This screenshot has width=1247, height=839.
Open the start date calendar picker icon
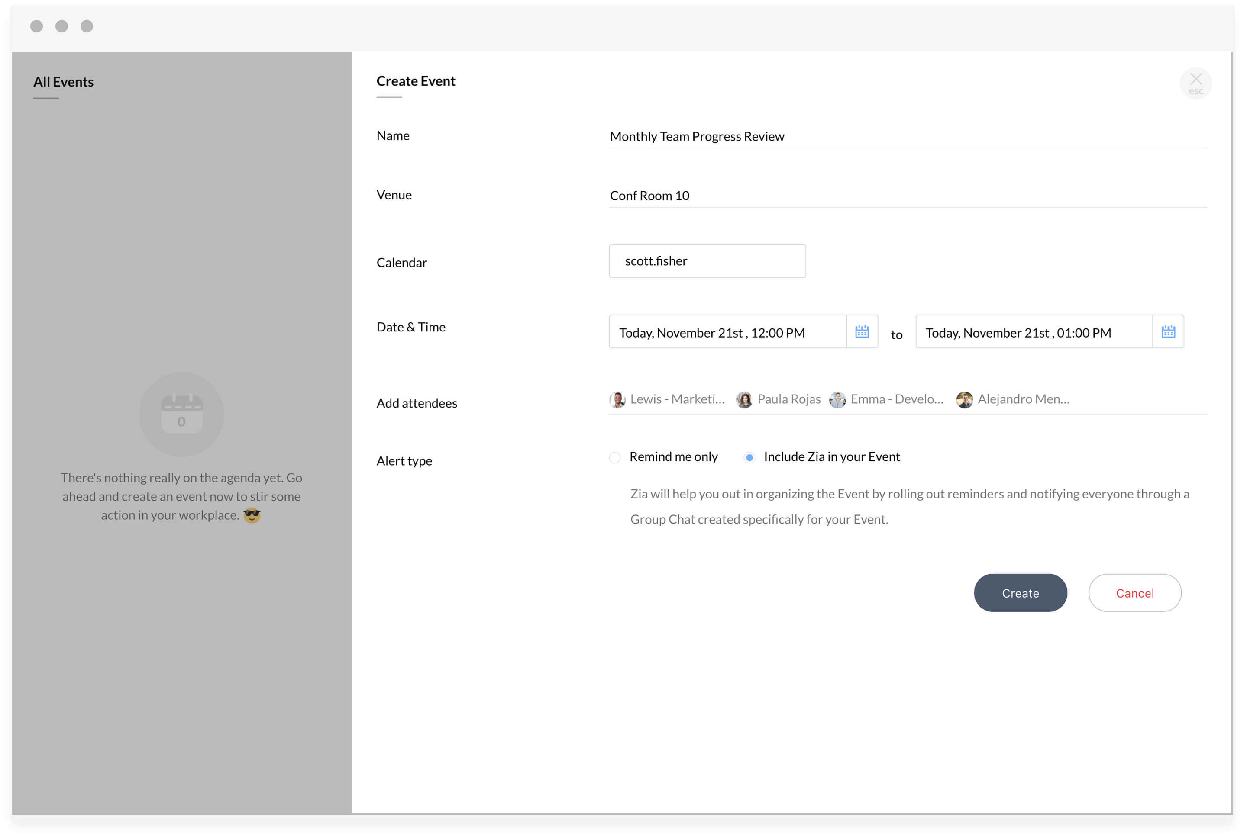862,332
